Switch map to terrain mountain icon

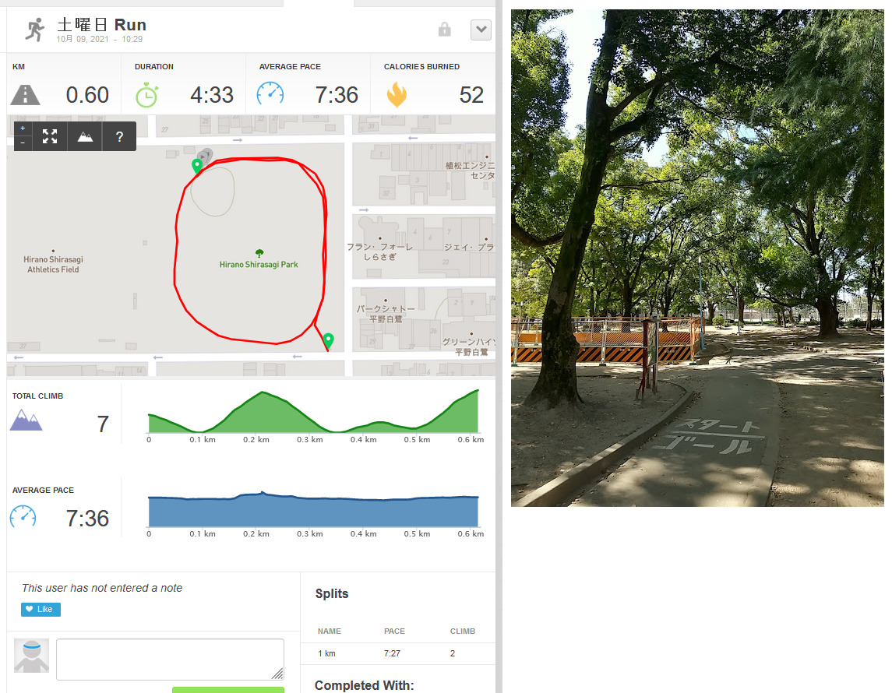click(85, 136)
